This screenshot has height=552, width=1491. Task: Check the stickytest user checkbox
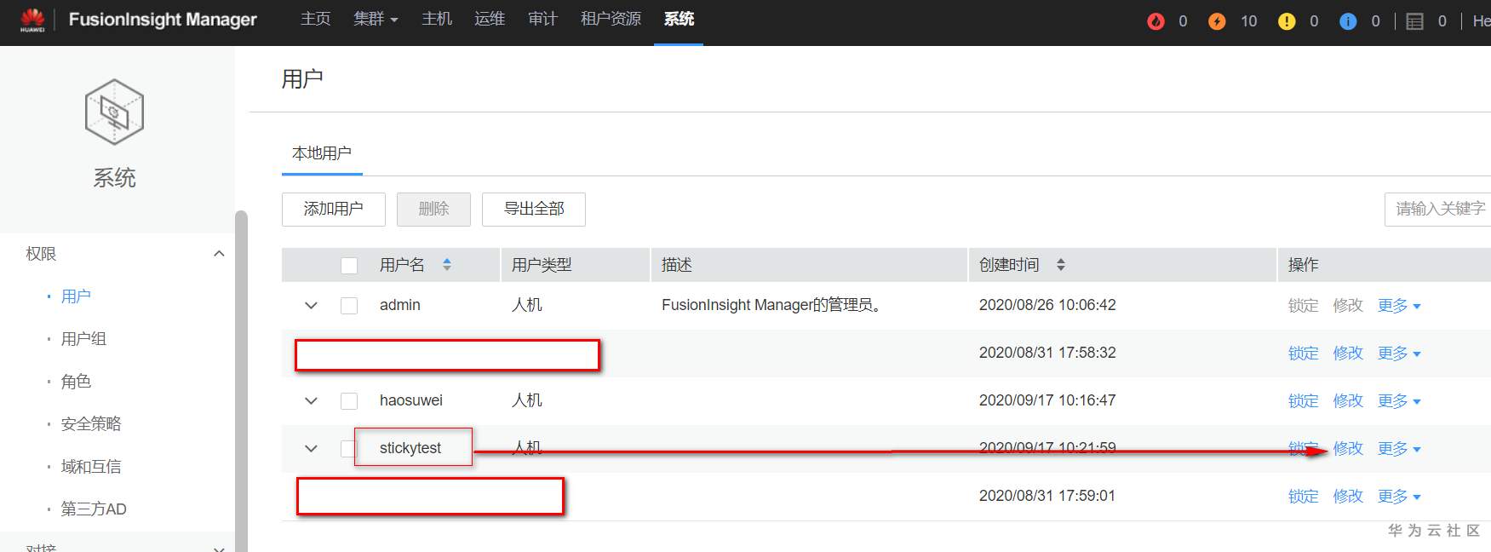347,449
